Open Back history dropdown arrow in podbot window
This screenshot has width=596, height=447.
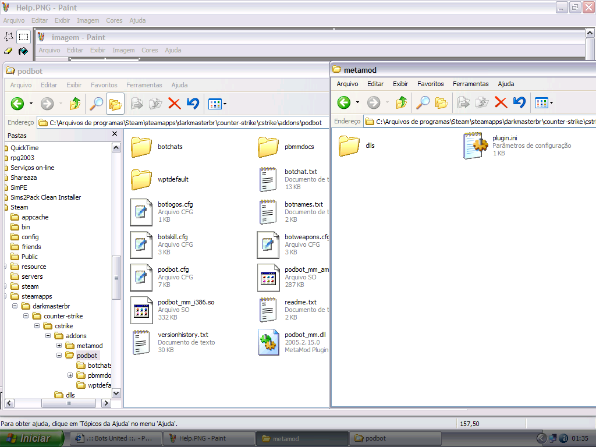(31, 104)
